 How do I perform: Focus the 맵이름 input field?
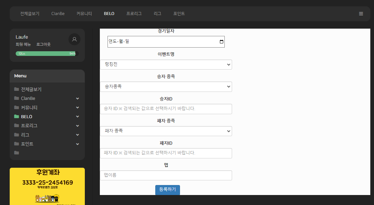coord(166,175)
